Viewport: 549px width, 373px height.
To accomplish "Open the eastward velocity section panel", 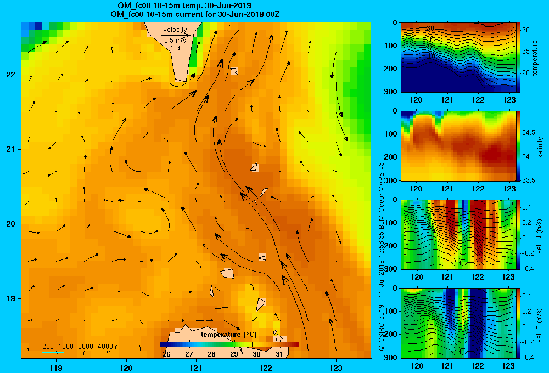I will (458, 323).
